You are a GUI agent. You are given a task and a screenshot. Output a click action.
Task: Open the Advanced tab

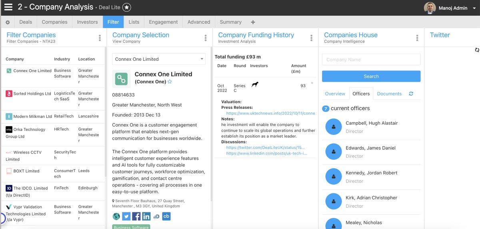click(x=199, y=22)
